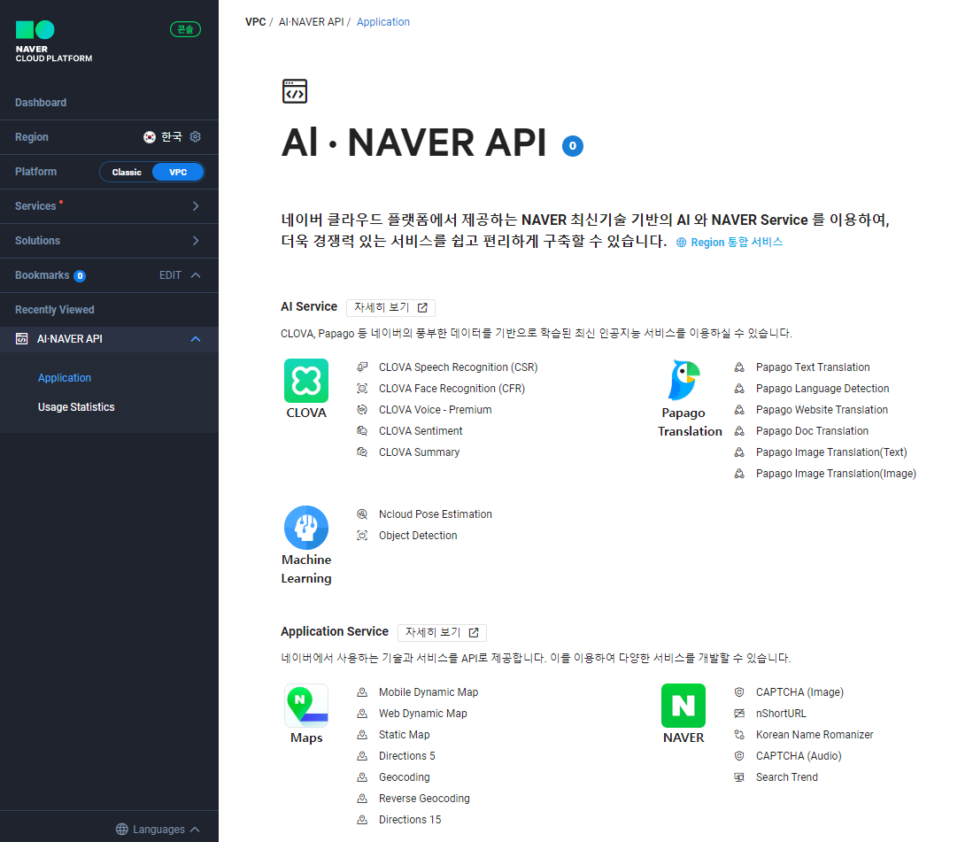Click the blue 0 count badge by title
Screen dimensions: 973x842
click(573, 146)
